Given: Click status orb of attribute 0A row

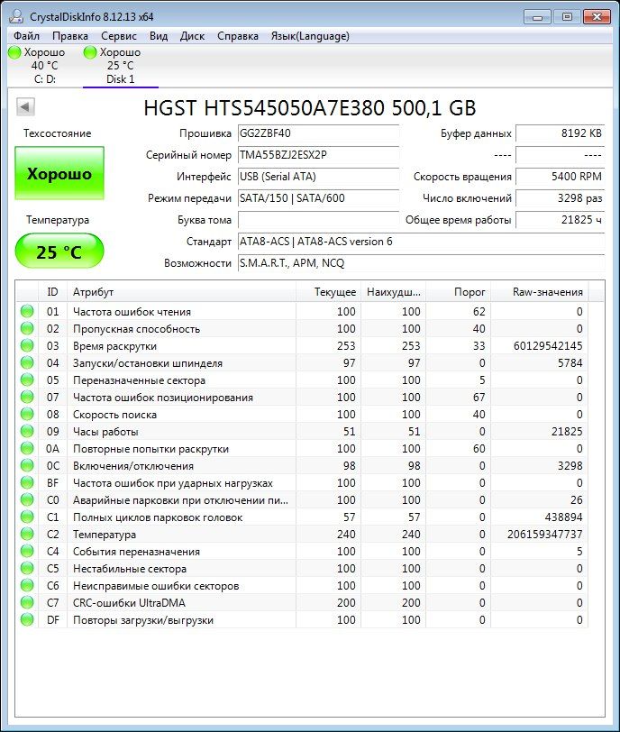Looking at the screenshot, I should (27, 448).
